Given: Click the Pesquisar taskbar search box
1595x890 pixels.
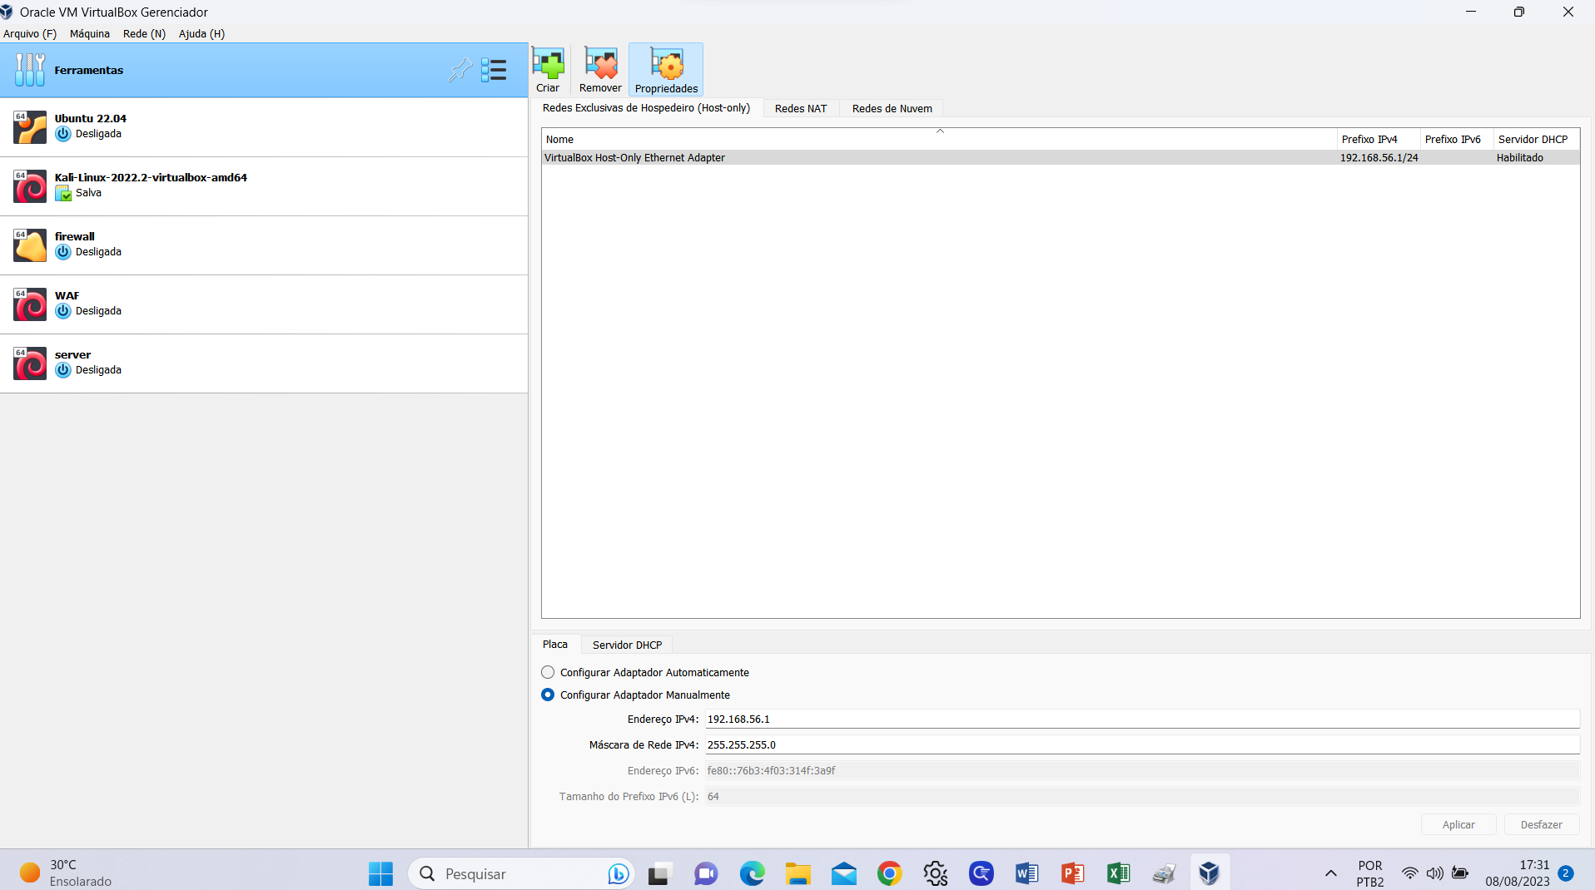Looking at the screenshot, I should pyautogui.click(x=522, y=873).
